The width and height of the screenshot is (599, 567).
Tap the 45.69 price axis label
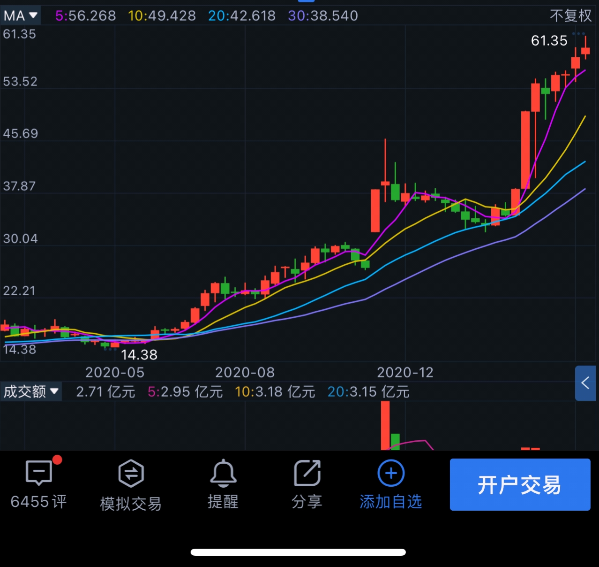(x=20, y=133)
